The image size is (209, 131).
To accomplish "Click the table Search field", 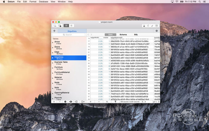I will 69,35.
